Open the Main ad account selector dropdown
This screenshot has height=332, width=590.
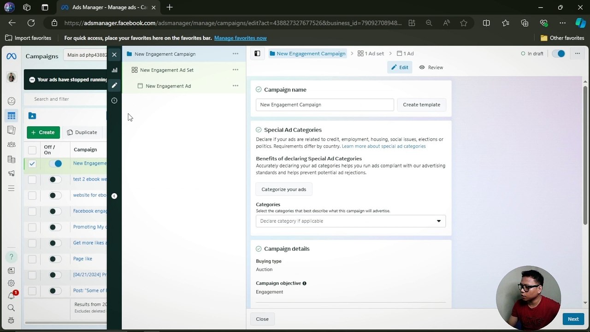(x=87, y=55)
